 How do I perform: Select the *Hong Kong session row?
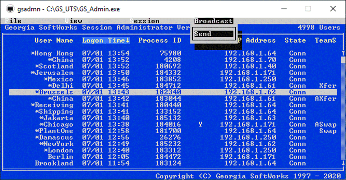(x=173, y=54)
